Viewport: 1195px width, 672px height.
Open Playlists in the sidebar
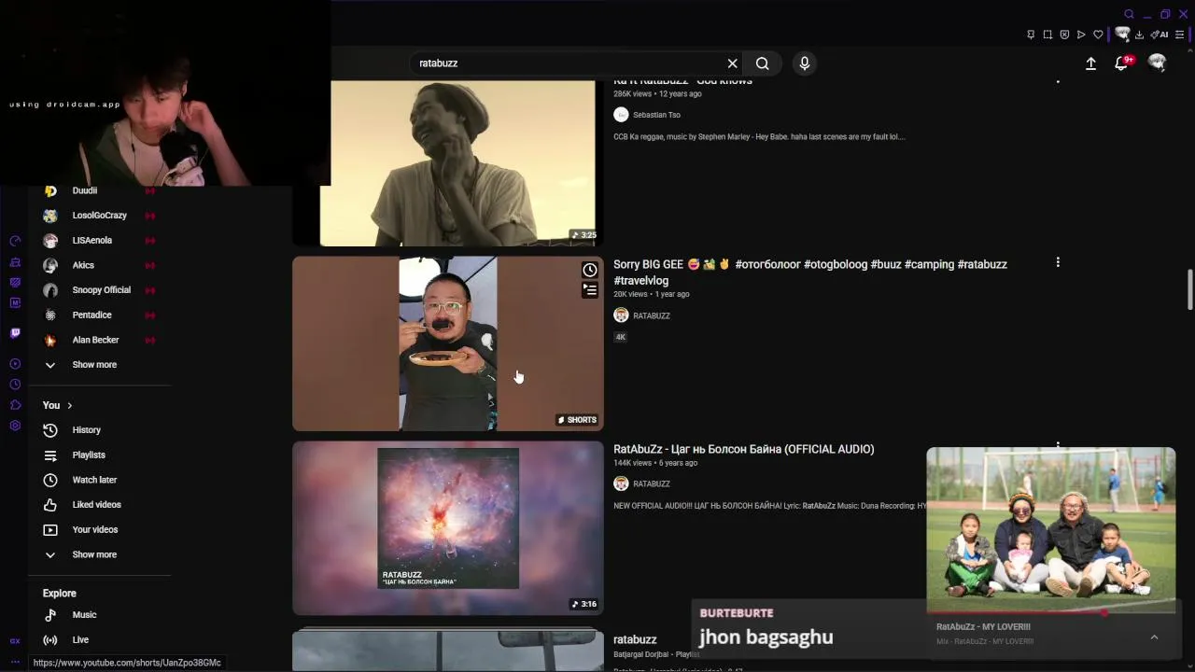pos(89,455)
